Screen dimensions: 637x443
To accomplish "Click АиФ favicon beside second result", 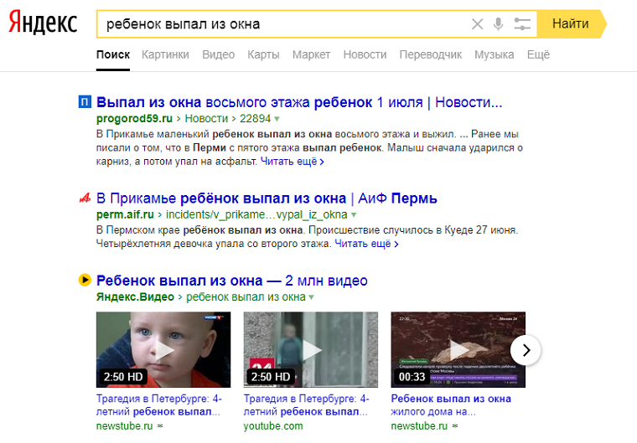I will pos(85,198).
